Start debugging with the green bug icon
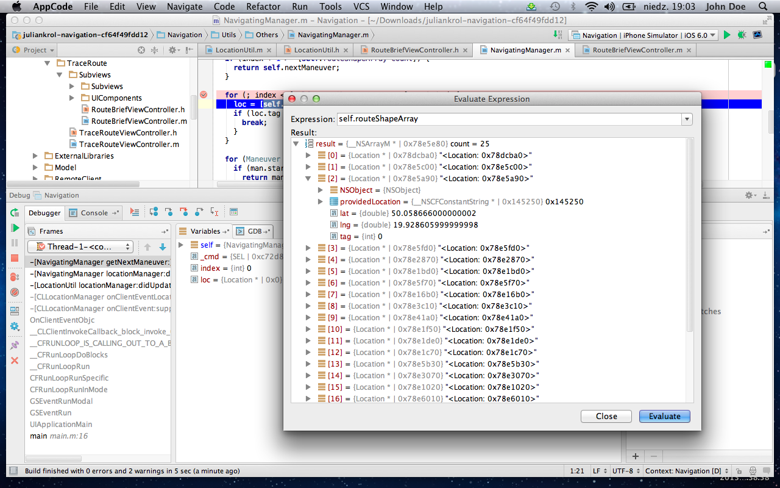 (x=742, y=35)
